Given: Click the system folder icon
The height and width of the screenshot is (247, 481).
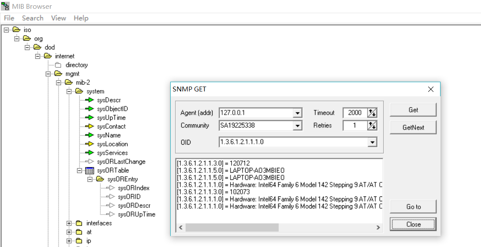Looking at the screenshot, I should [x=79, y=91].
